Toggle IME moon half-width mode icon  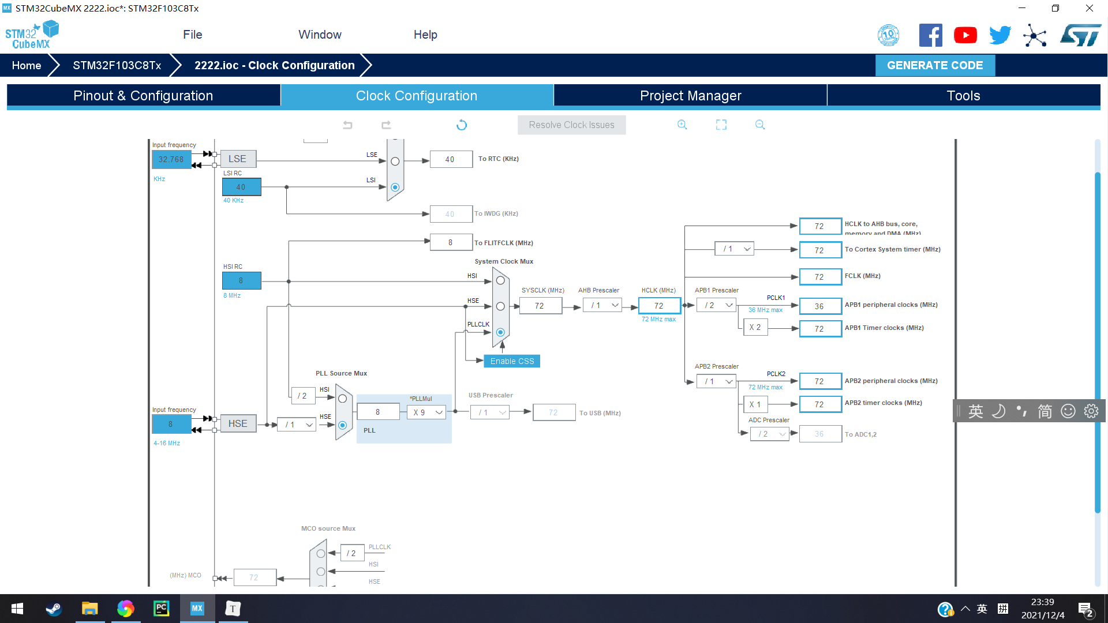[x=998, y=411]
